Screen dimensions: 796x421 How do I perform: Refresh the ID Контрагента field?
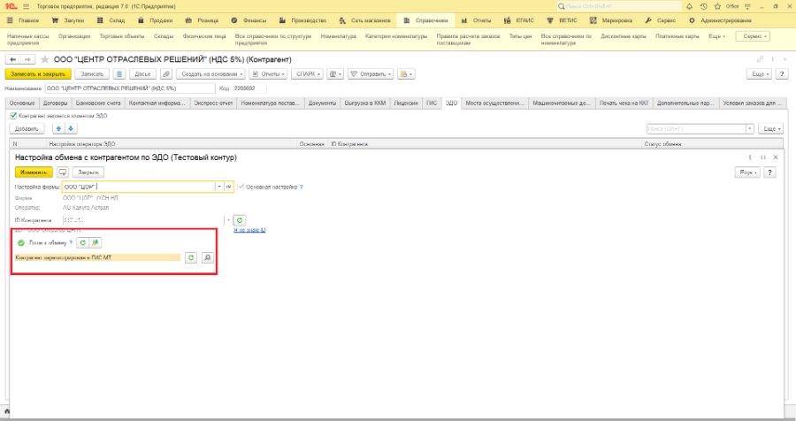coord(240,220)
